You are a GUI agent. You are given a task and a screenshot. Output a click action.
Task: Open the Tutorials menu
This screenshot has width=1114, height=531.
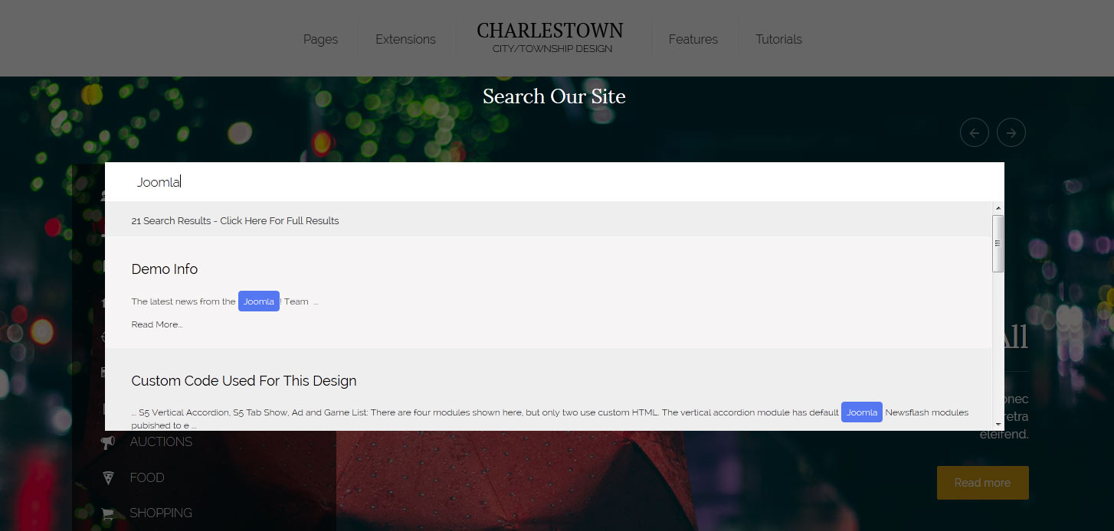coord(778,39)
